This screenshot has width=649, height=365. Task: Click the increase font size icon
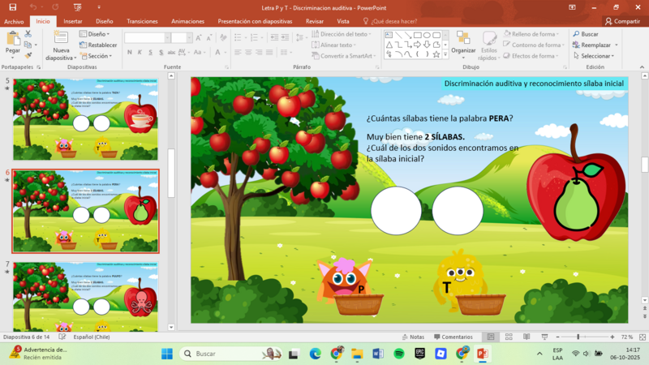coord(199,38)
